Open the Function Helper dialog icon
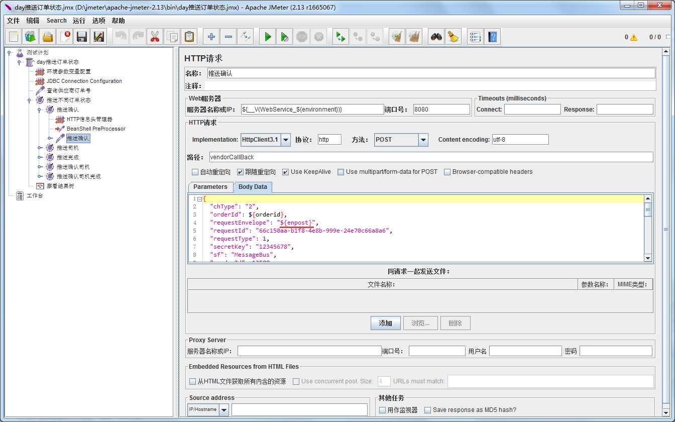Viewport: 675px width, 422px height. [x=476, y=37]
